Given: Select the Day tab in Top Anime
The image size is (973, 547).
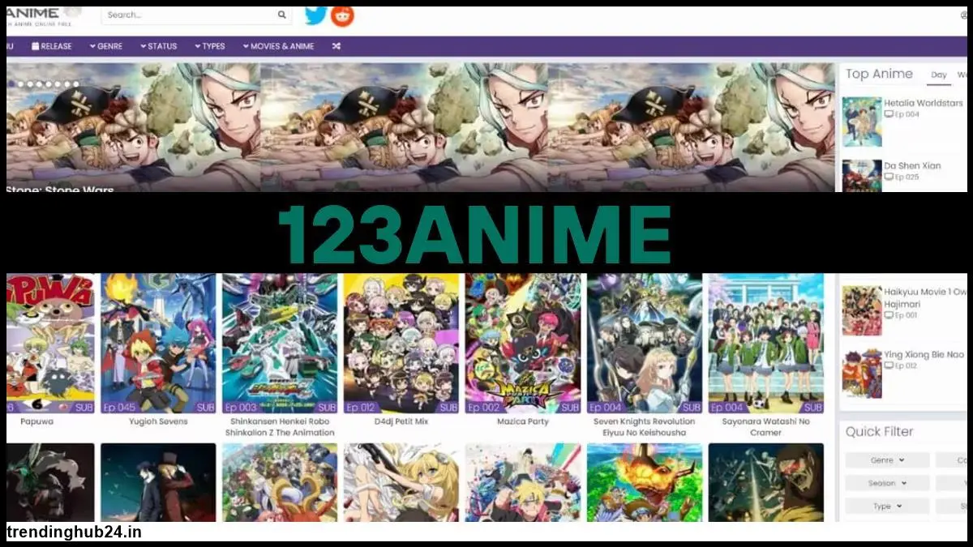Looking at the screenshot, I should coord(939,75).
